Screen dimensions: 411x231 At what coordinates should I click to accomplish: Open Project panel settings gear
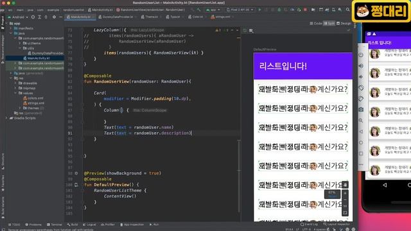54,17
